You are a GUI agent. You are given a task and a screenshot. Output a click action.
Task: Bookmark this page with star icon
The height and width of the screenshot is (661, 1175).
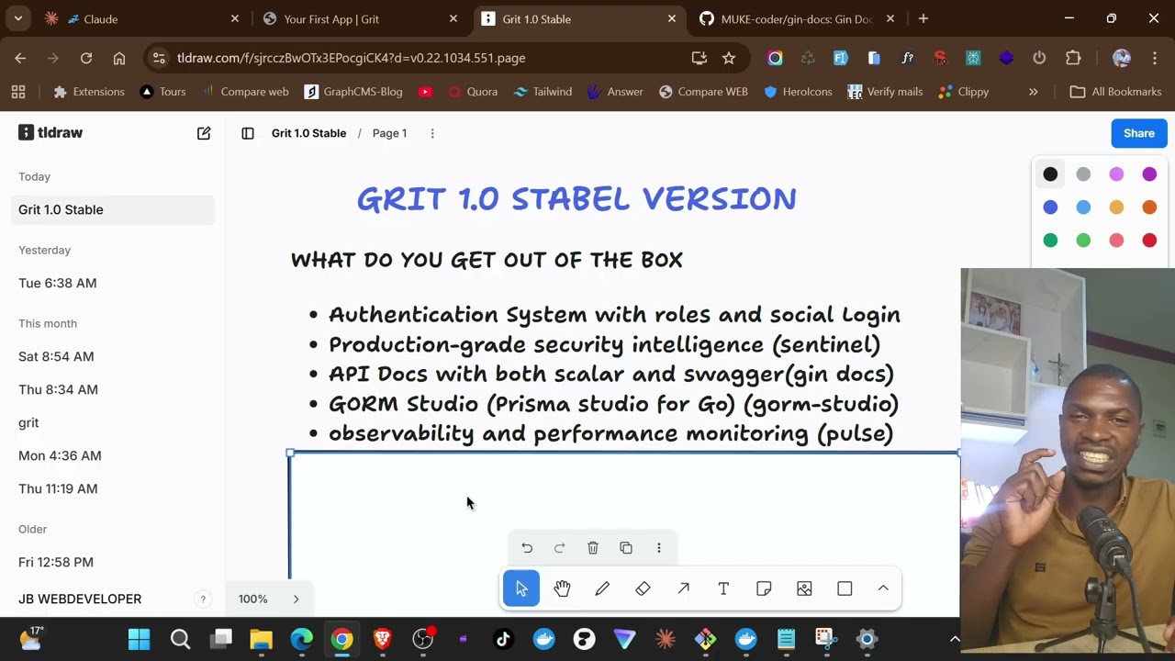(x=729, y=58)
